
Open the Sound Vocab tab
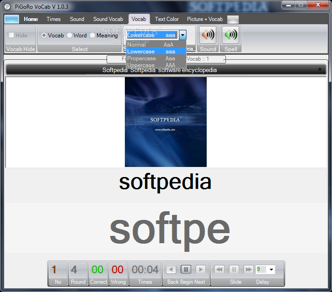[x=108, y=19]
